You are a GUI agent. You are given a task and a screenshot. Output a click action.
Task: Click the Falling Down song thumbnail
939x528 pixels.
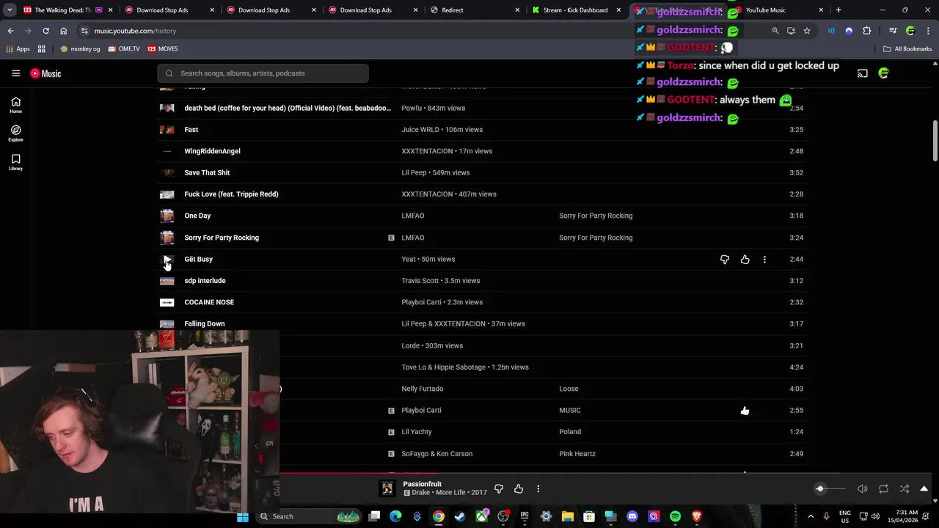[x=167, y=323]
